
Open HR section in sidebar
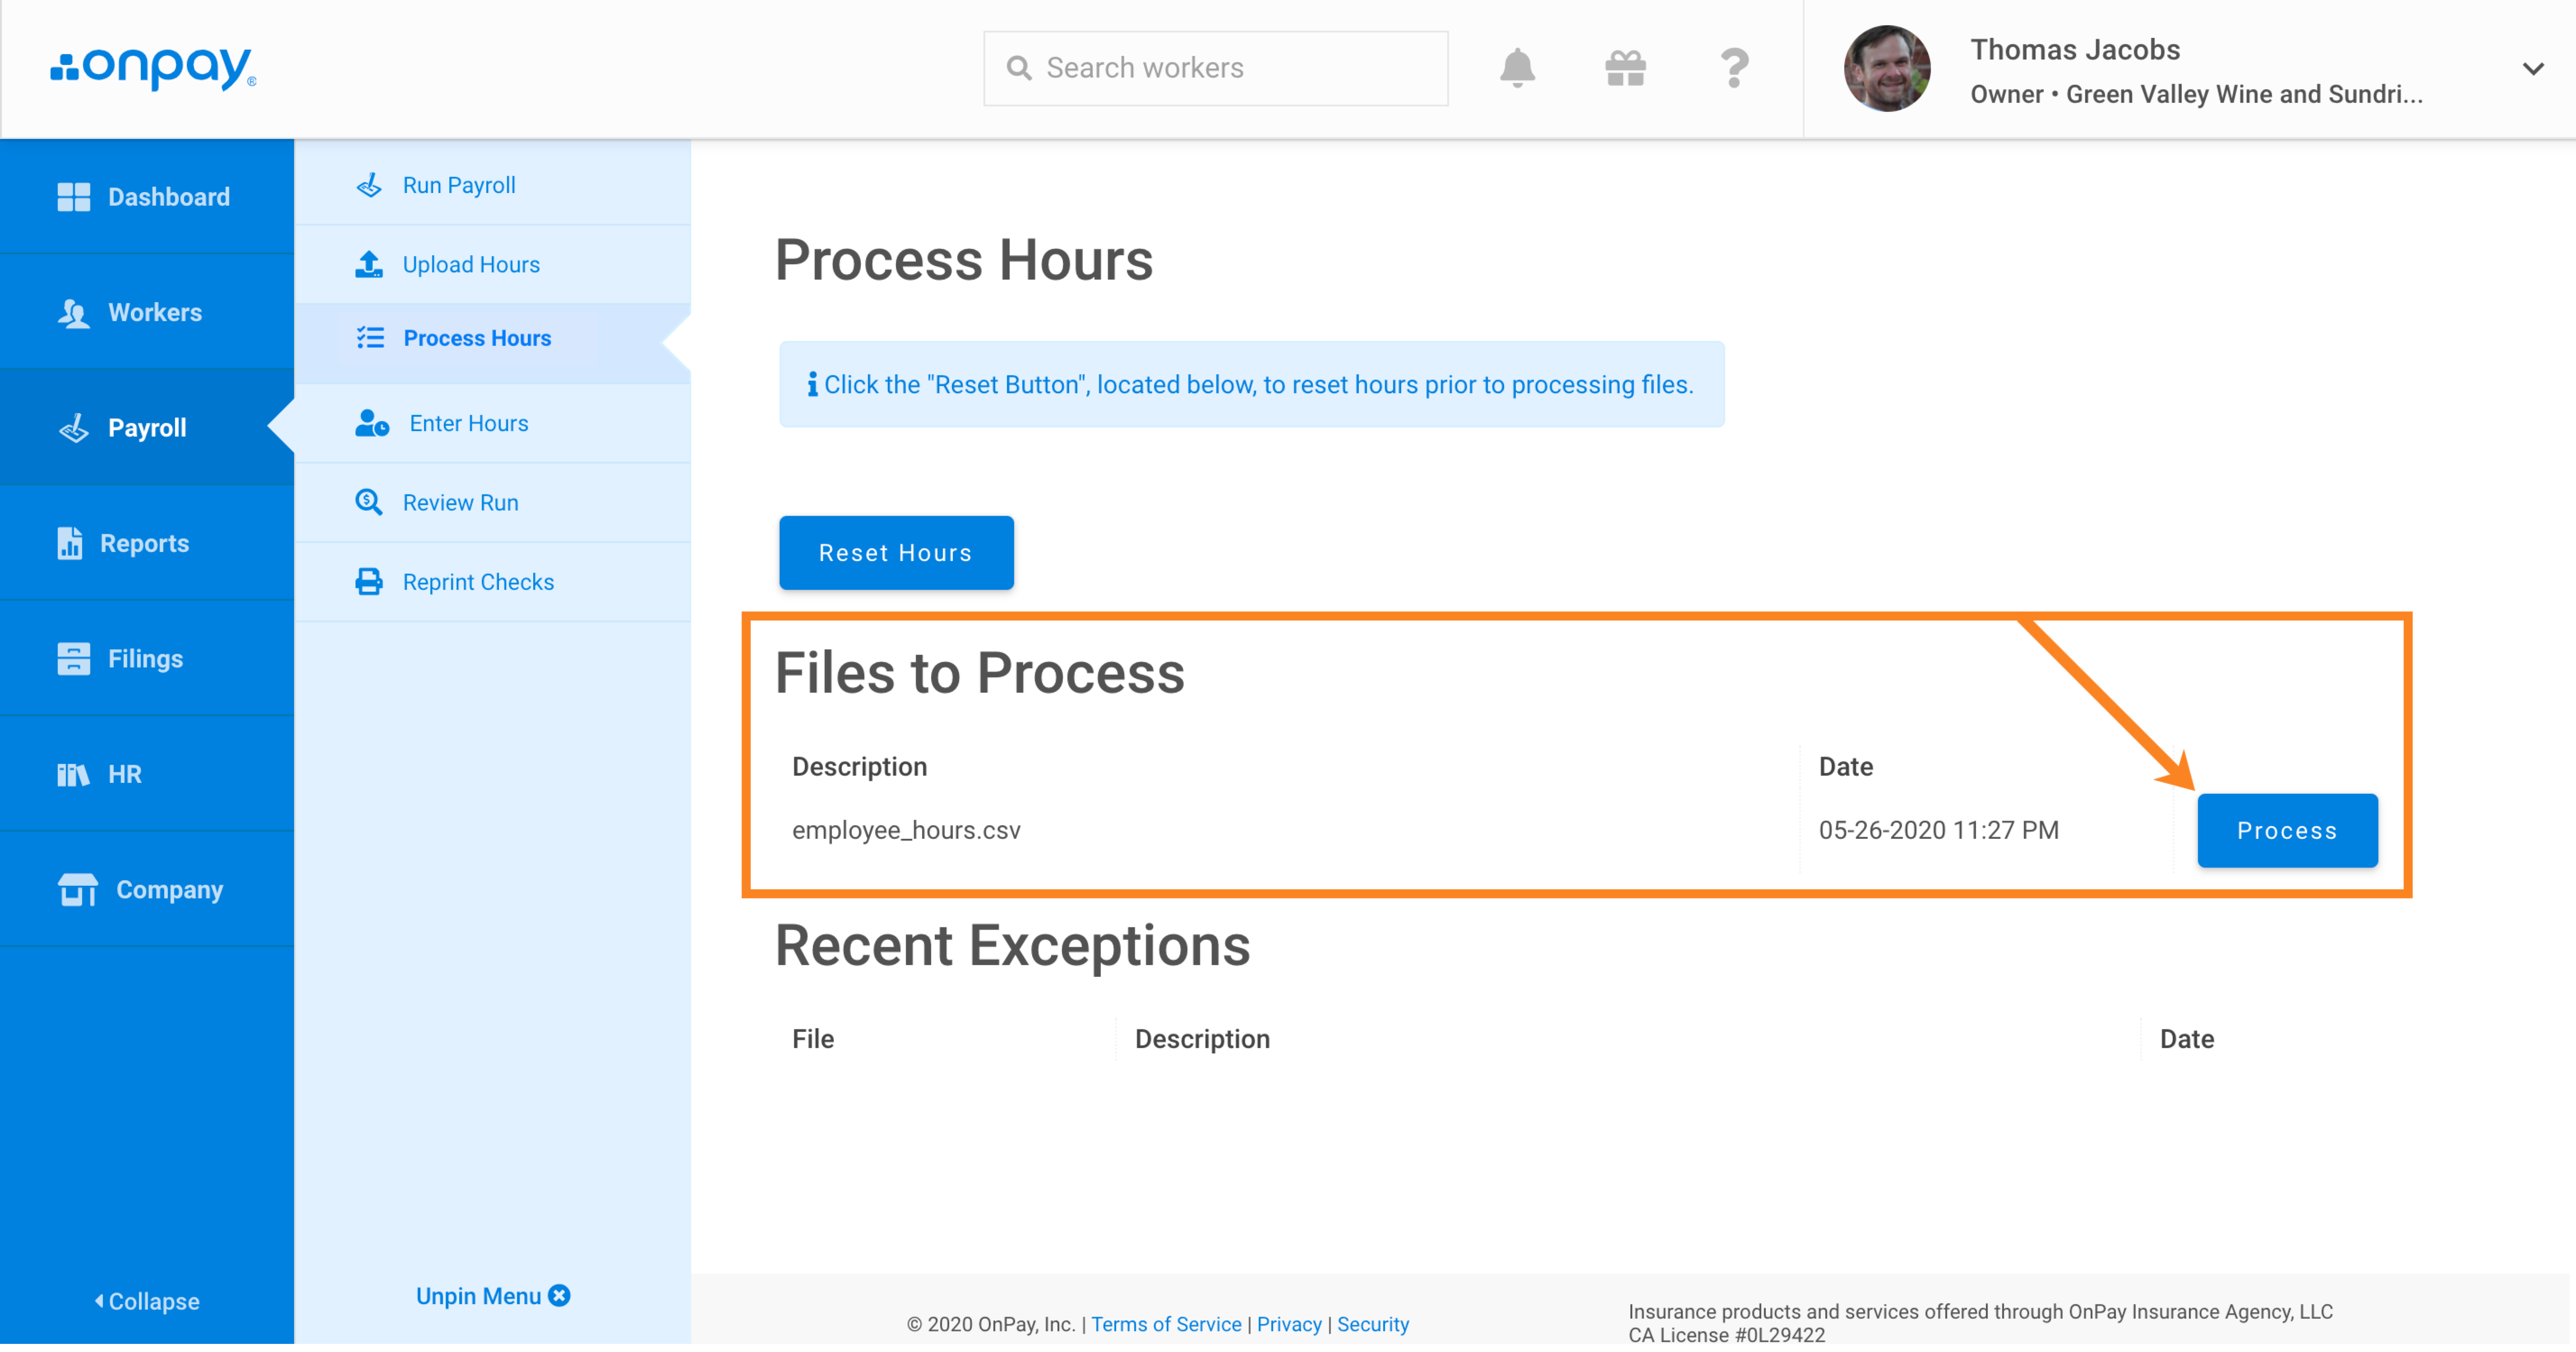(x=147, y=773)
